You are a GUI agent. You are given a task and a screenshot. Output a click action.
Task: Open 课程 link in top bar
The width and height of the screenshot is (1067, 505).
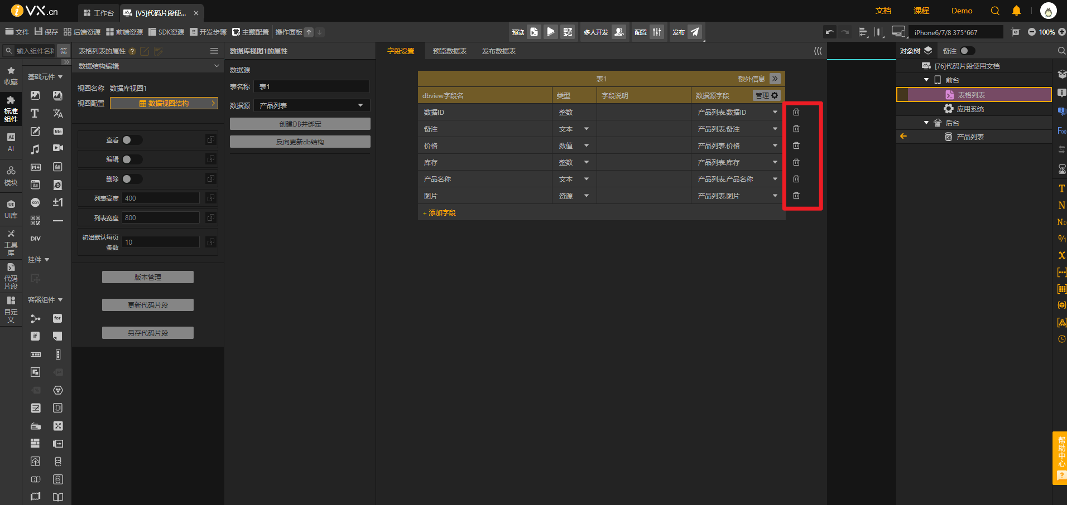(921, 11)
